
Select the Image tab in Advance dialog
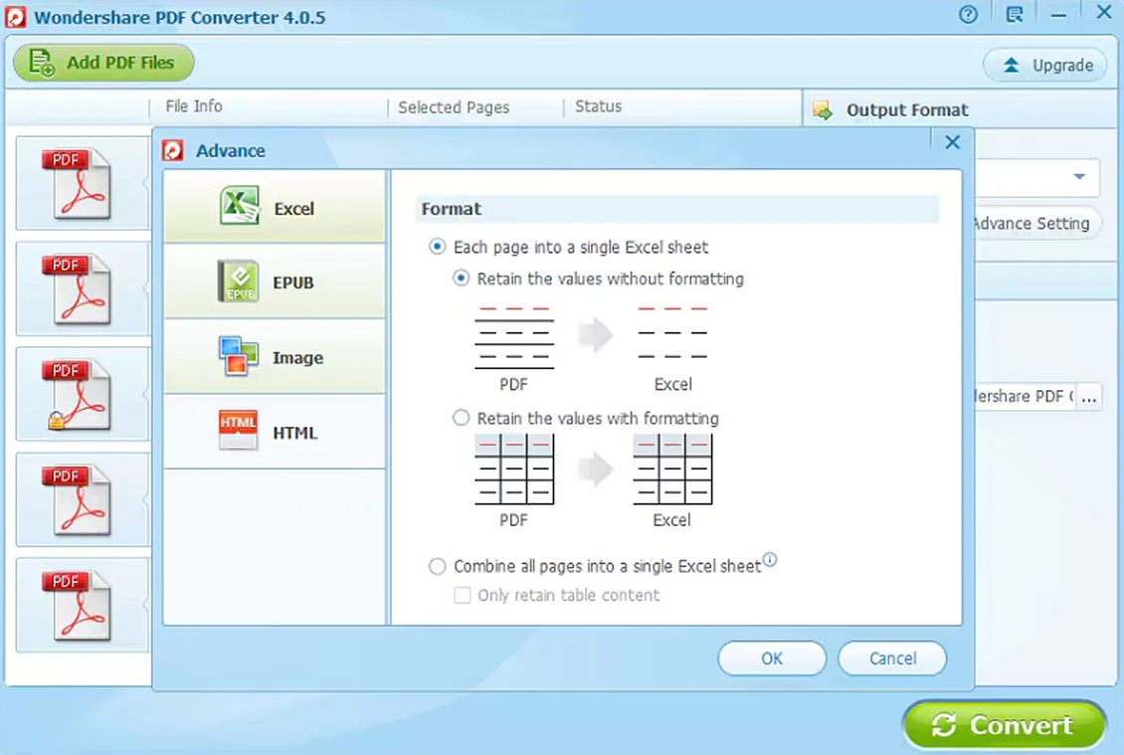point(275,357)
